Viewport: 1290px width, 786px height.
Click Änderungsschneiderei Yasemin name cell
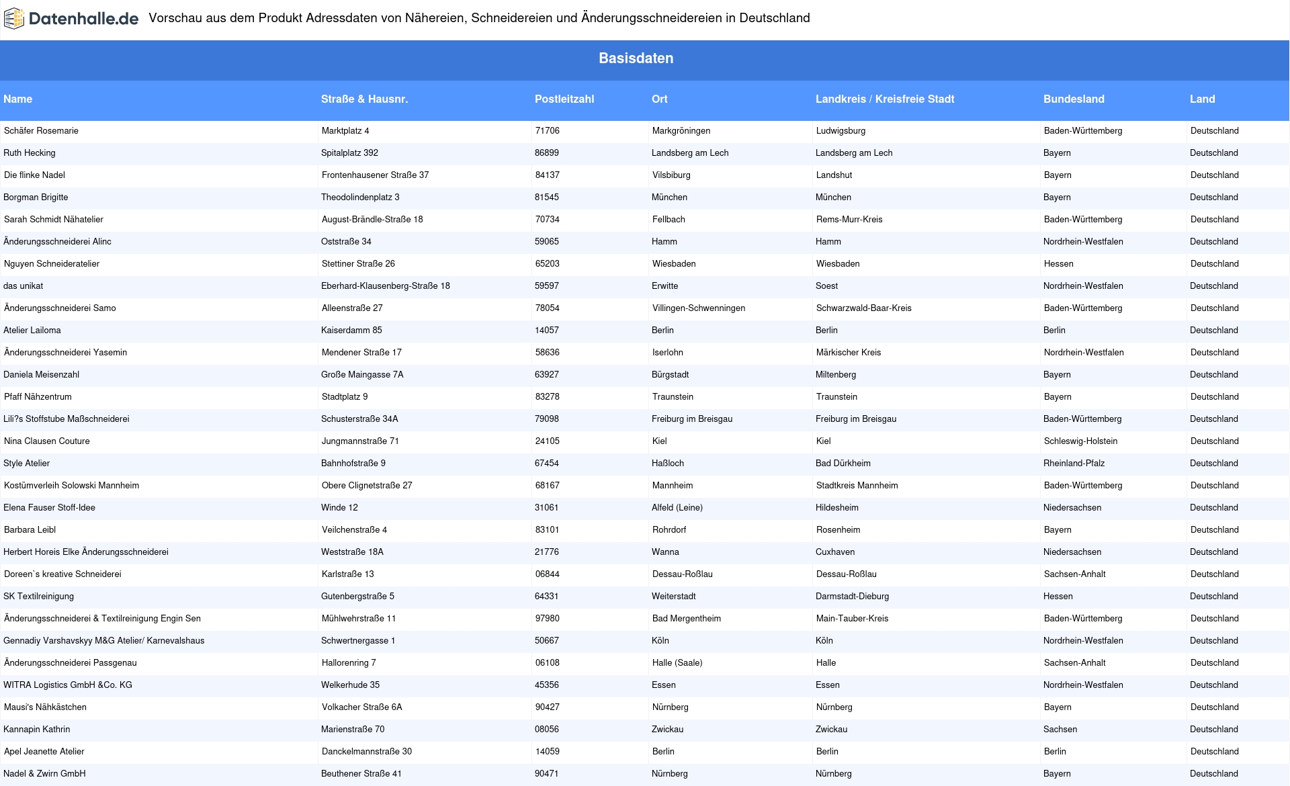coord(65,353)
